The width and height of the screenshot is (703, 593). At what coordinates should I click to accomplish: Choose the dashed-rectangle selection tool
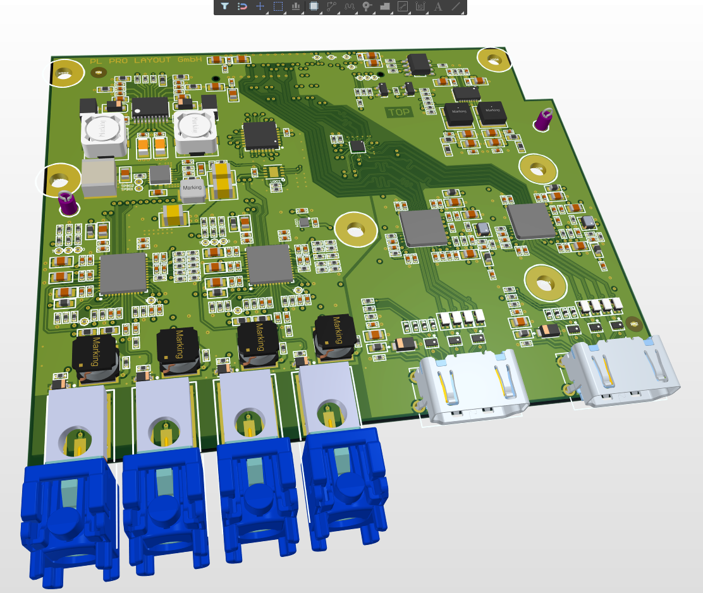278,6
